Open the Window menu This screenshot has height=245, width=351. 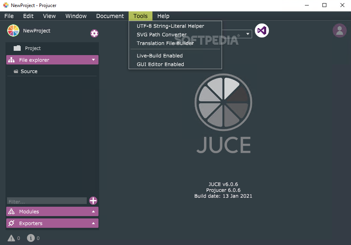tap(76, 16)
